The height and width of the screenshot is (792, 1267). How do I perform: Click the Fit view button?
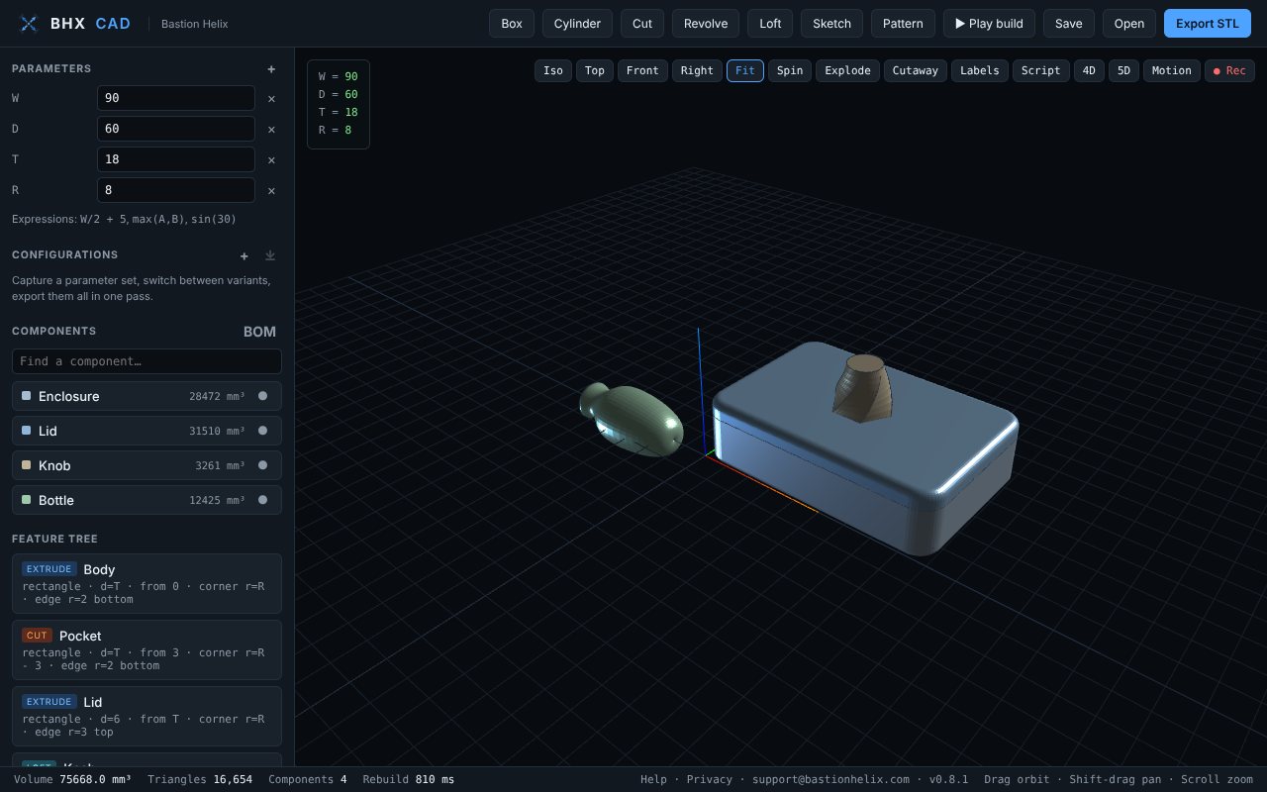745,70
